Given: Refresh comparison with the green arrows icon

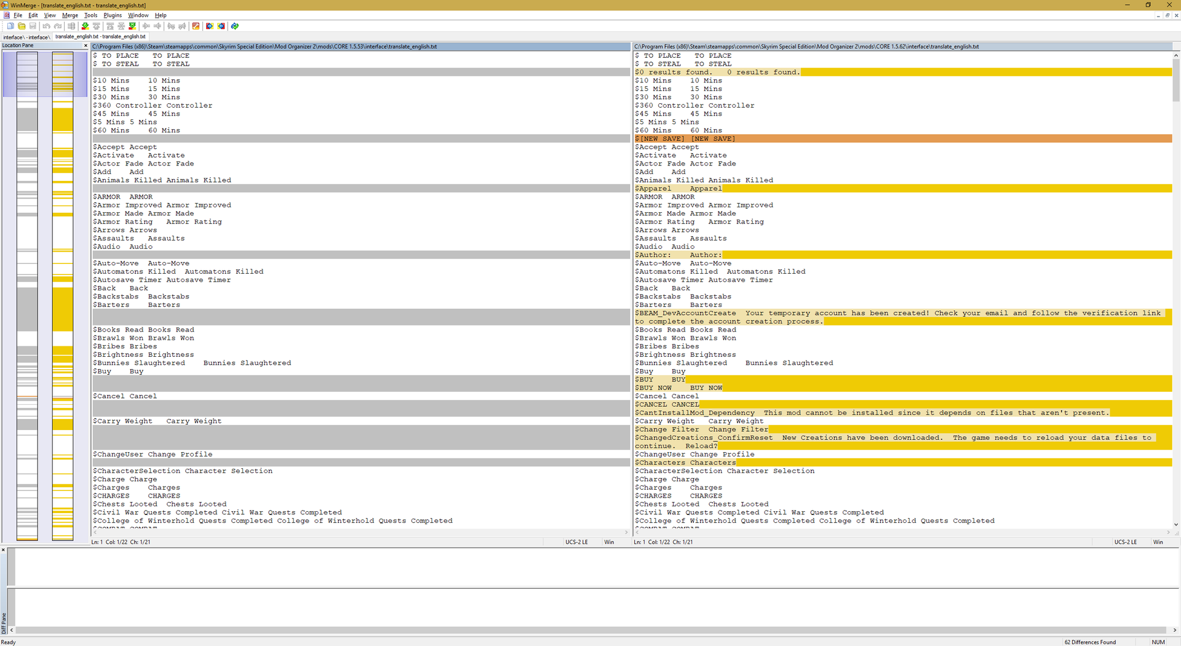Looking at the screenshot, I should click(235, 26).
